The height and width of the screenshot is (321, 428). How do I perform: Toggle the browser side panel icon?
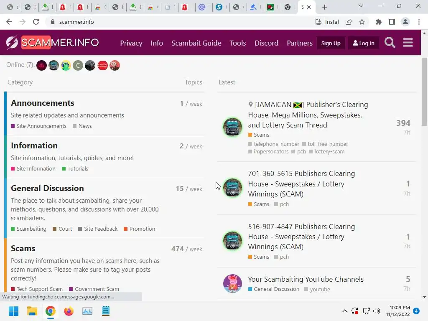(x=392, y=22)
